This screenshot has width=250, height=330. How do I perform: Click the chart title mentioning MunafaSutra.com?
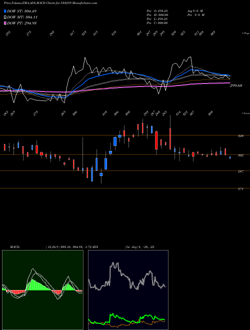coord(50,3)
